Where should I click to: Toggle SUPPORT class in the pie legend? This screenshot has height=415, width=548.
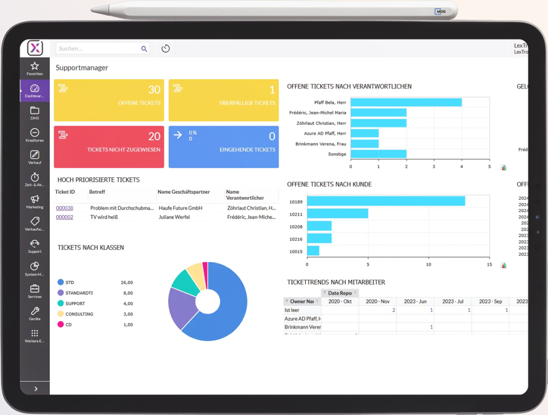[74, 304]
